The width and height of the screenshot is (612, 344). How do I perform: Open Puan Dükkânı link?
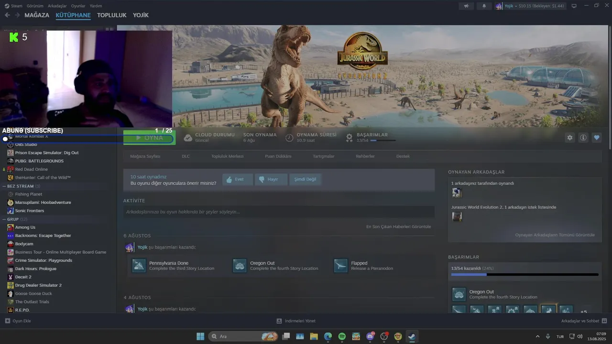(x=278, y=156)
